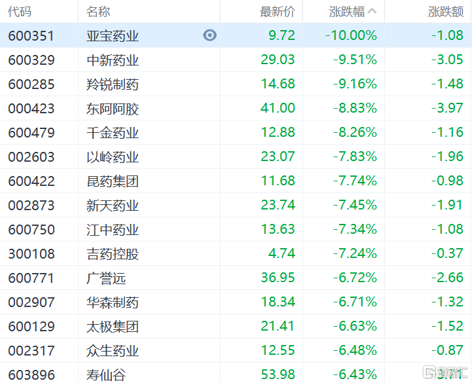The width and height of the screenshot is (472, 383).
Task: Click latest price 36.95
Action: pos(278,278)
